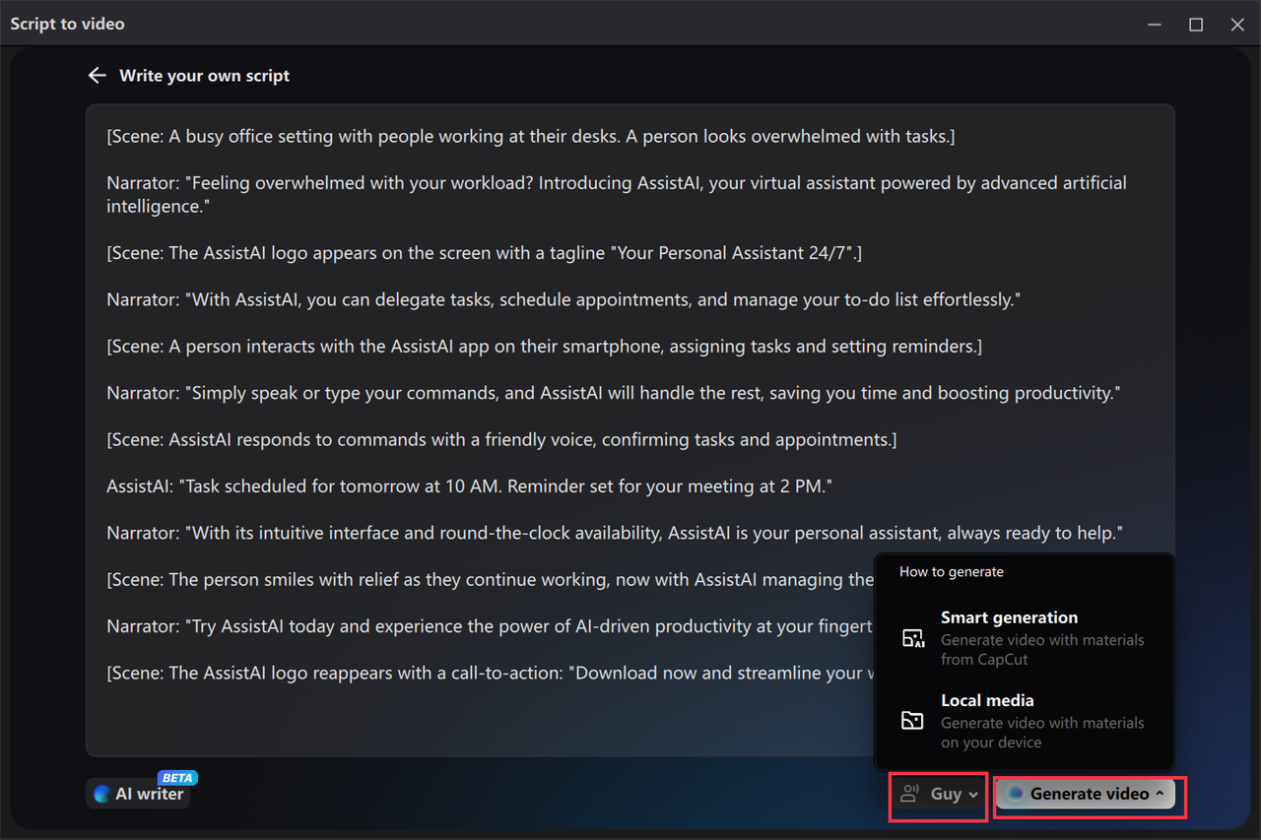Click the line "[Scene: AssistAI responds to commands"

point(501,439)
